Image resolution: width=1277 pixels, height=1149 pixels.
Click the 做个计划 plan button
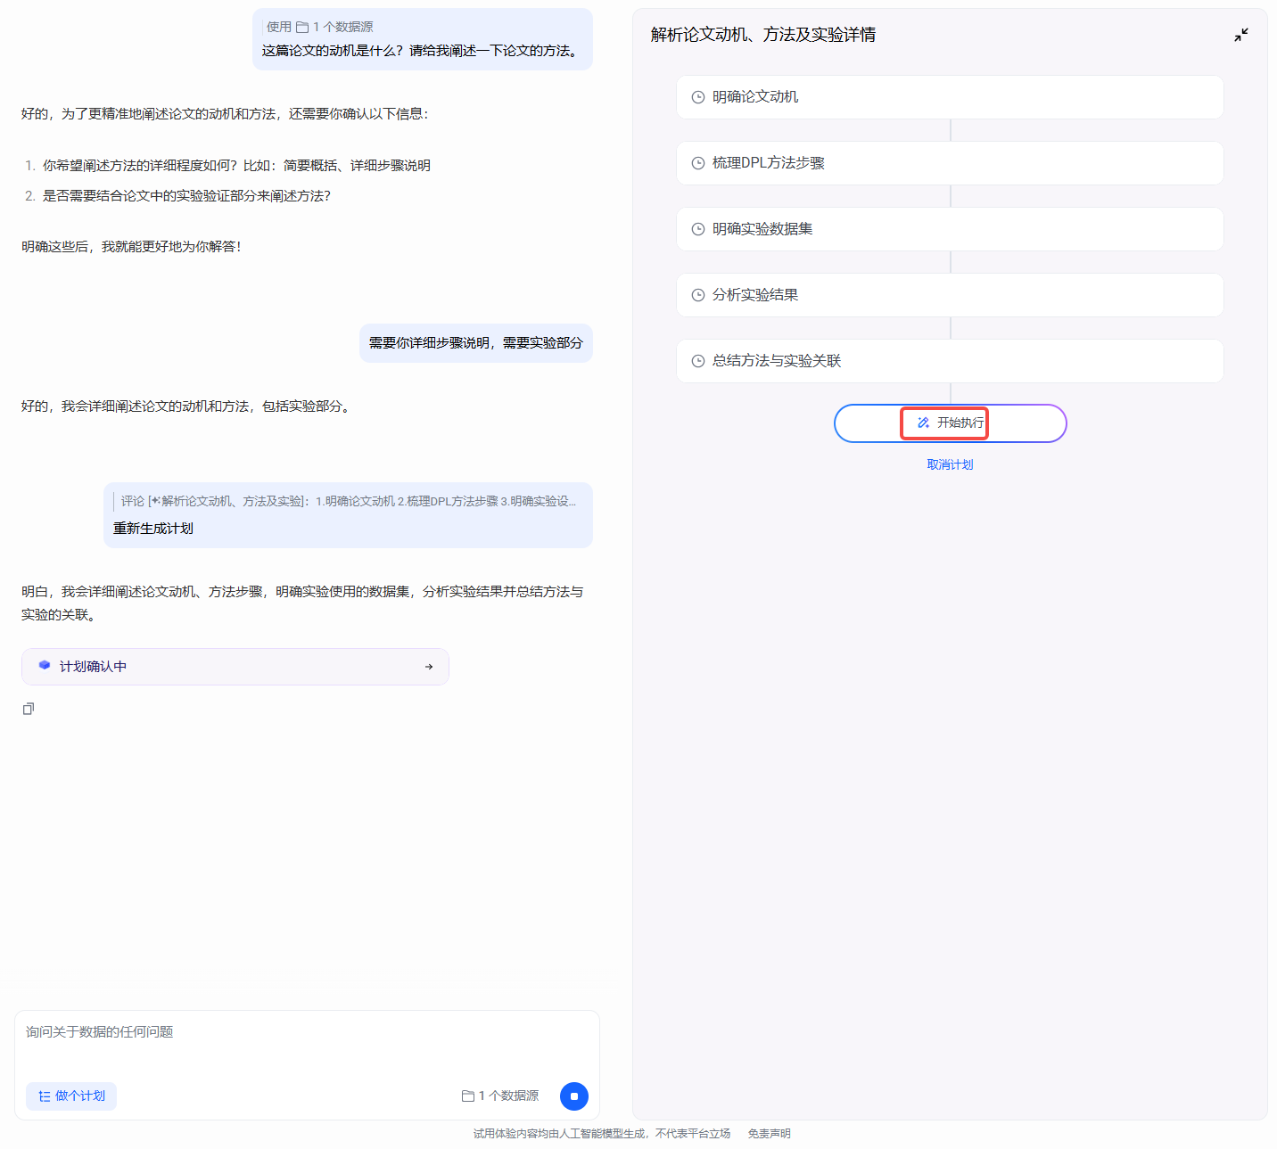click(71, 1096)
